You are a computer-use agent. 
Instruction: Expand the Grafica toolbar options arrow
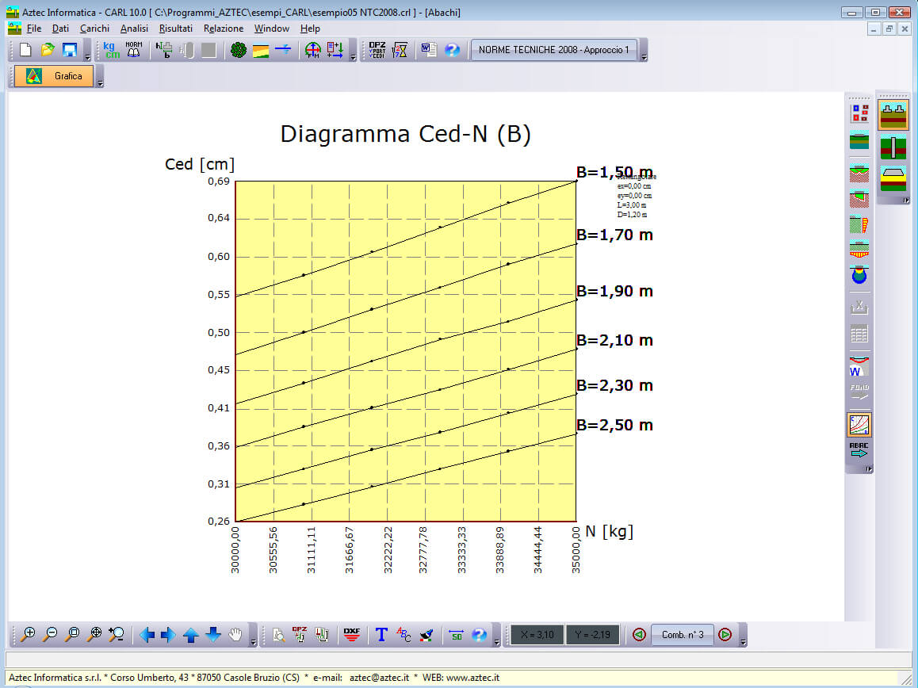(100, 83)
